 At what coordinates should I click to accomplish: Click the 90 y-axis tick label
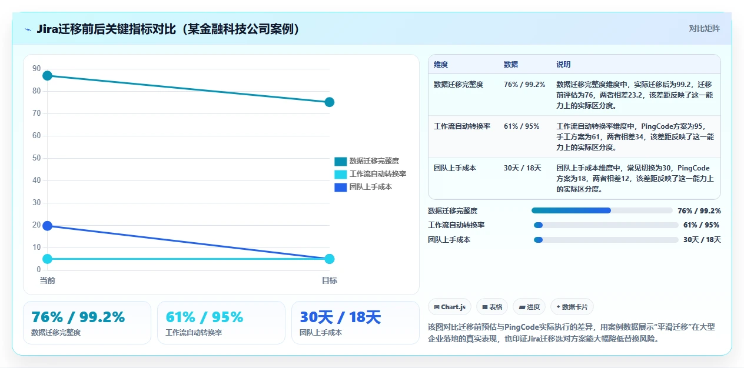pos(36,69)
